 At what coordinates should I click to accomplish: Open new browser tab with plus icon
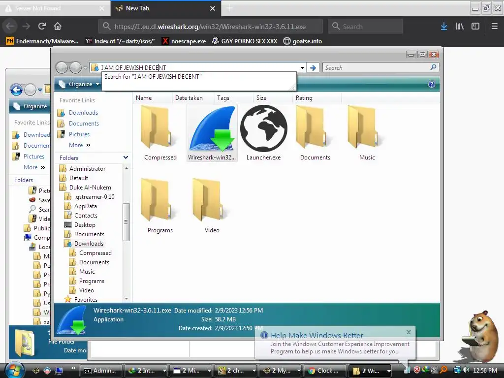(x=229, y=8)
